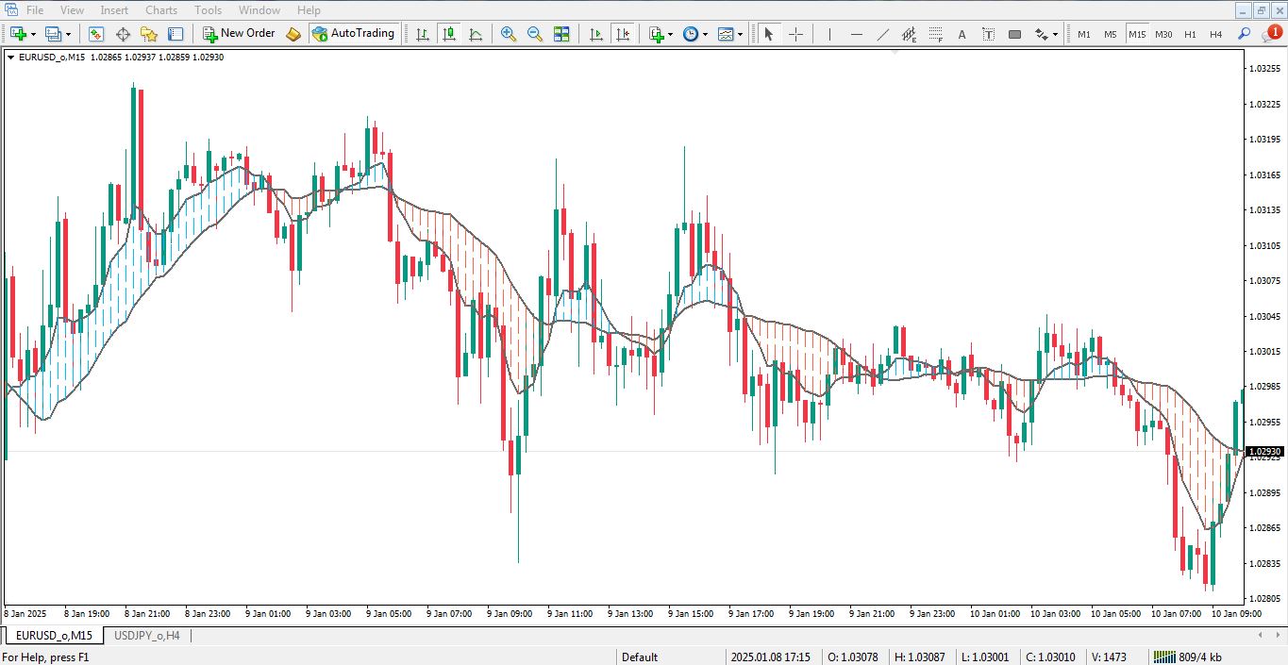Toggle the chart shift option

pyautogui.click(x=623, y=34)
